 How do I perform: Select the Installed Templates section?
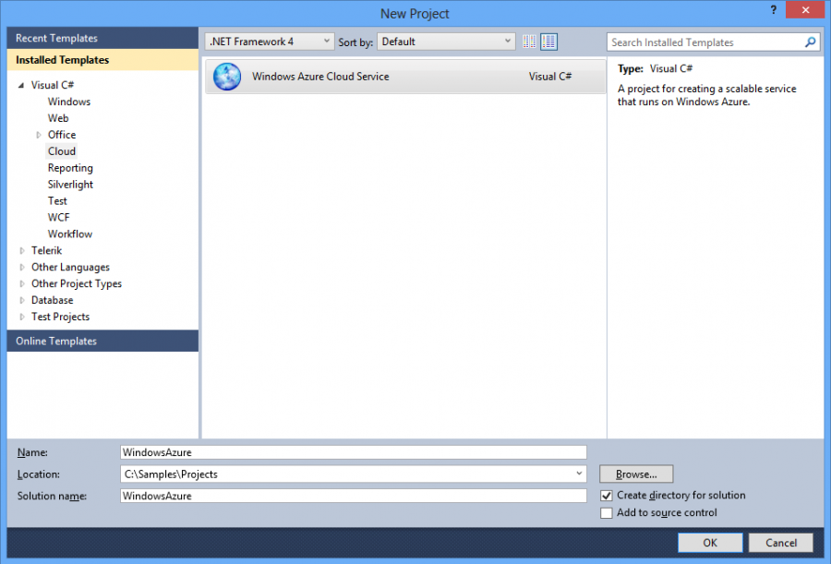click(x=102, y=60)
